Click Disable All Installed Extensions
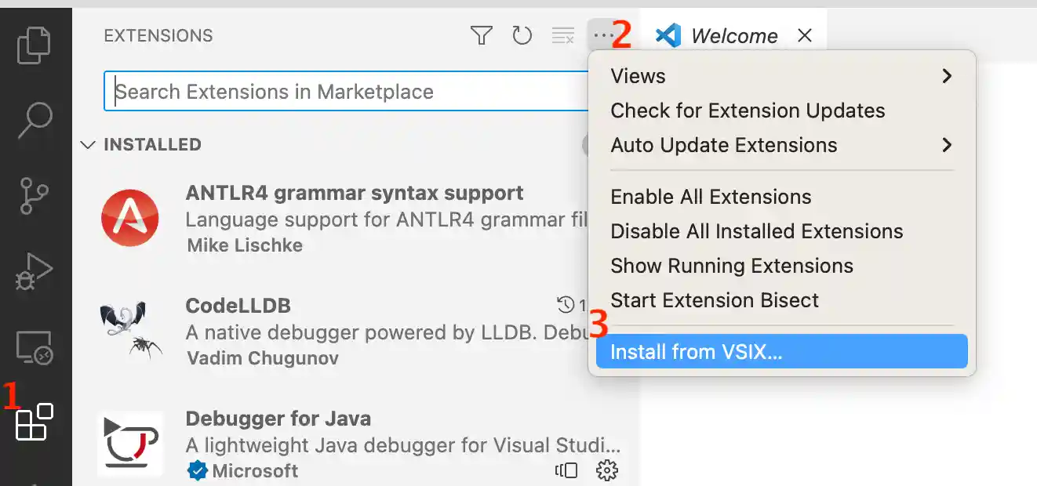Screen dimensions: 1037x486 click(757, 230)
